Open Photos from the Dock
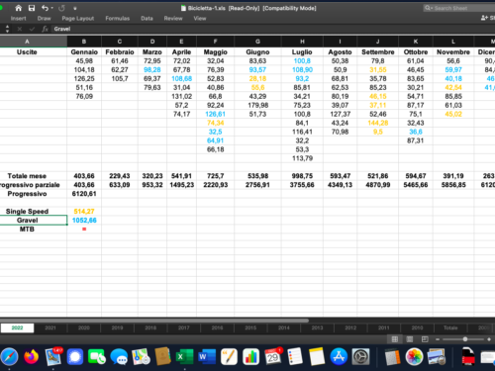The height and width of the screenshot is (371, 495). [414, 357]
